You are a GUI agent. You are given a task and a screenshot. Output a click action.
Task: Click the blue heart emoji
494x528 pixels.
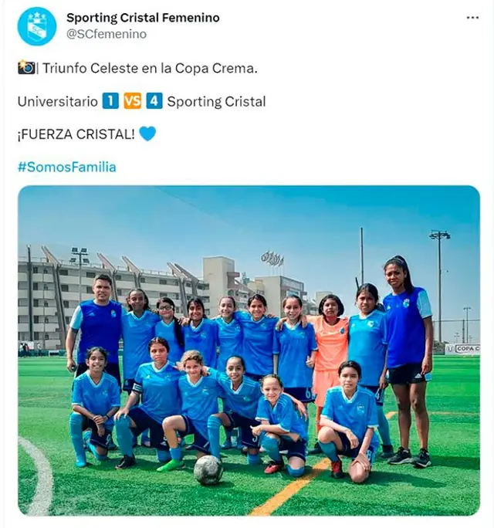(x=147, y=134)
